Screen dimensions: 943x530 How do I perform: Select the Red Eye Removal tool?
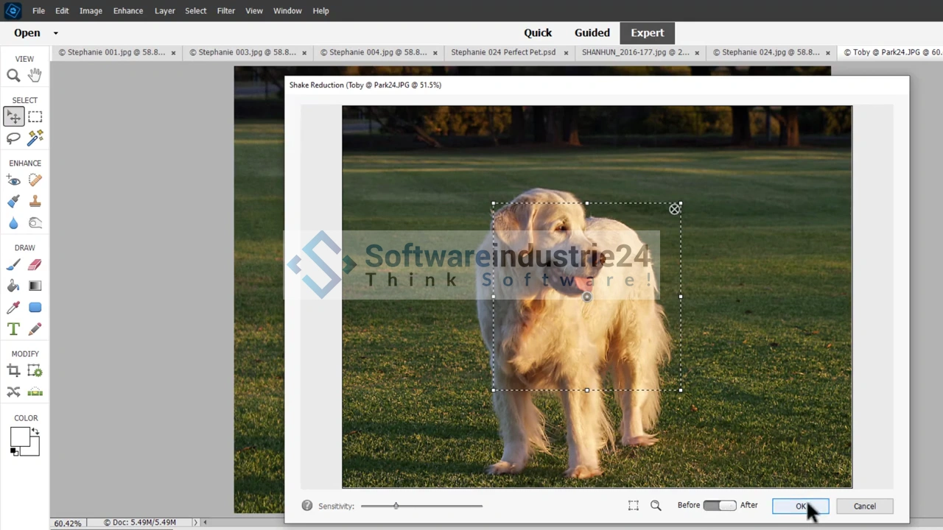13,180
